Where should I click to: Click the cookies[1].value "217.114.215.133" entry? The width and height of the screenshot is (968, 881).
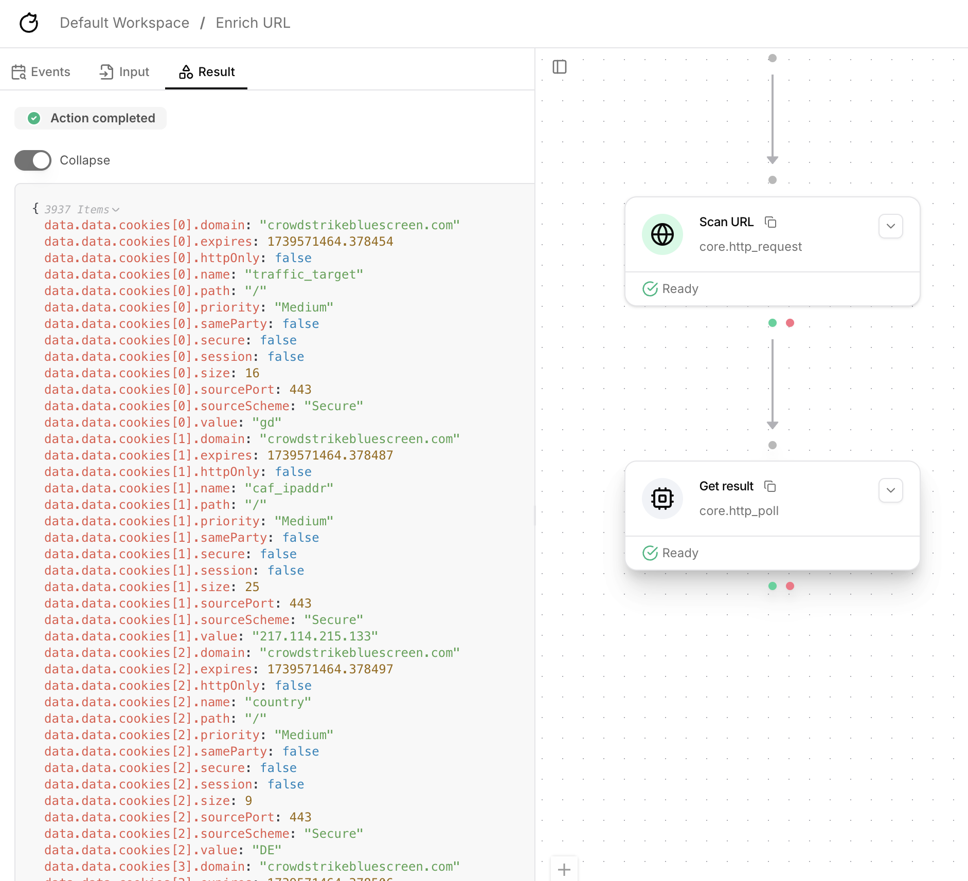coord(315,636)
